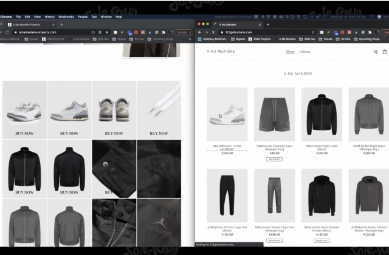Image resolution: width=389 pixels, height=255 pixels.
Task: Expand the Upcoming Drops folder in 123gohumans.com window
Action: (367, 39)
